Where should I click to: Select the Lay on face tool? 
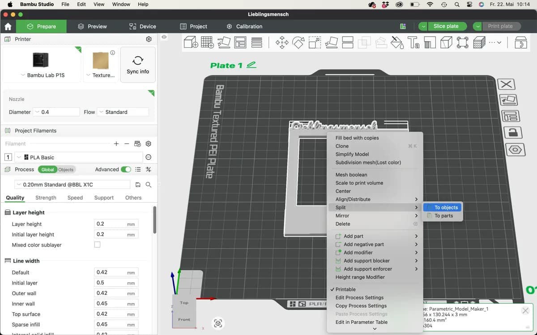(x=332, y=42)
